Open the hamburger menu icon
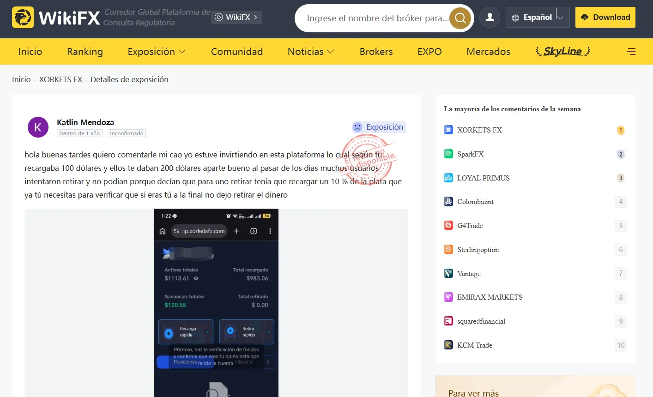Viewport: 653px width, 397px height. 631,51
